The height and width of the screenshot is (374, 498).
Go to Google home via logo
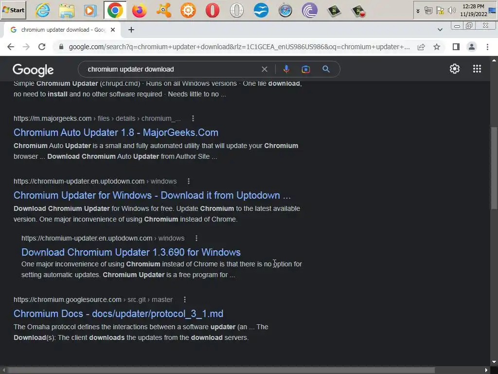(33, 70)
